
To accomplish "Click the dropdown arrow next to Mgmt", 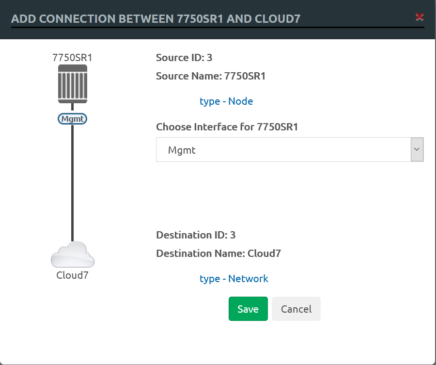I will 417,149.
